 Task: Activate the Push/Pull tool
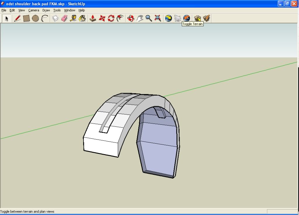[x=93, y=18]
